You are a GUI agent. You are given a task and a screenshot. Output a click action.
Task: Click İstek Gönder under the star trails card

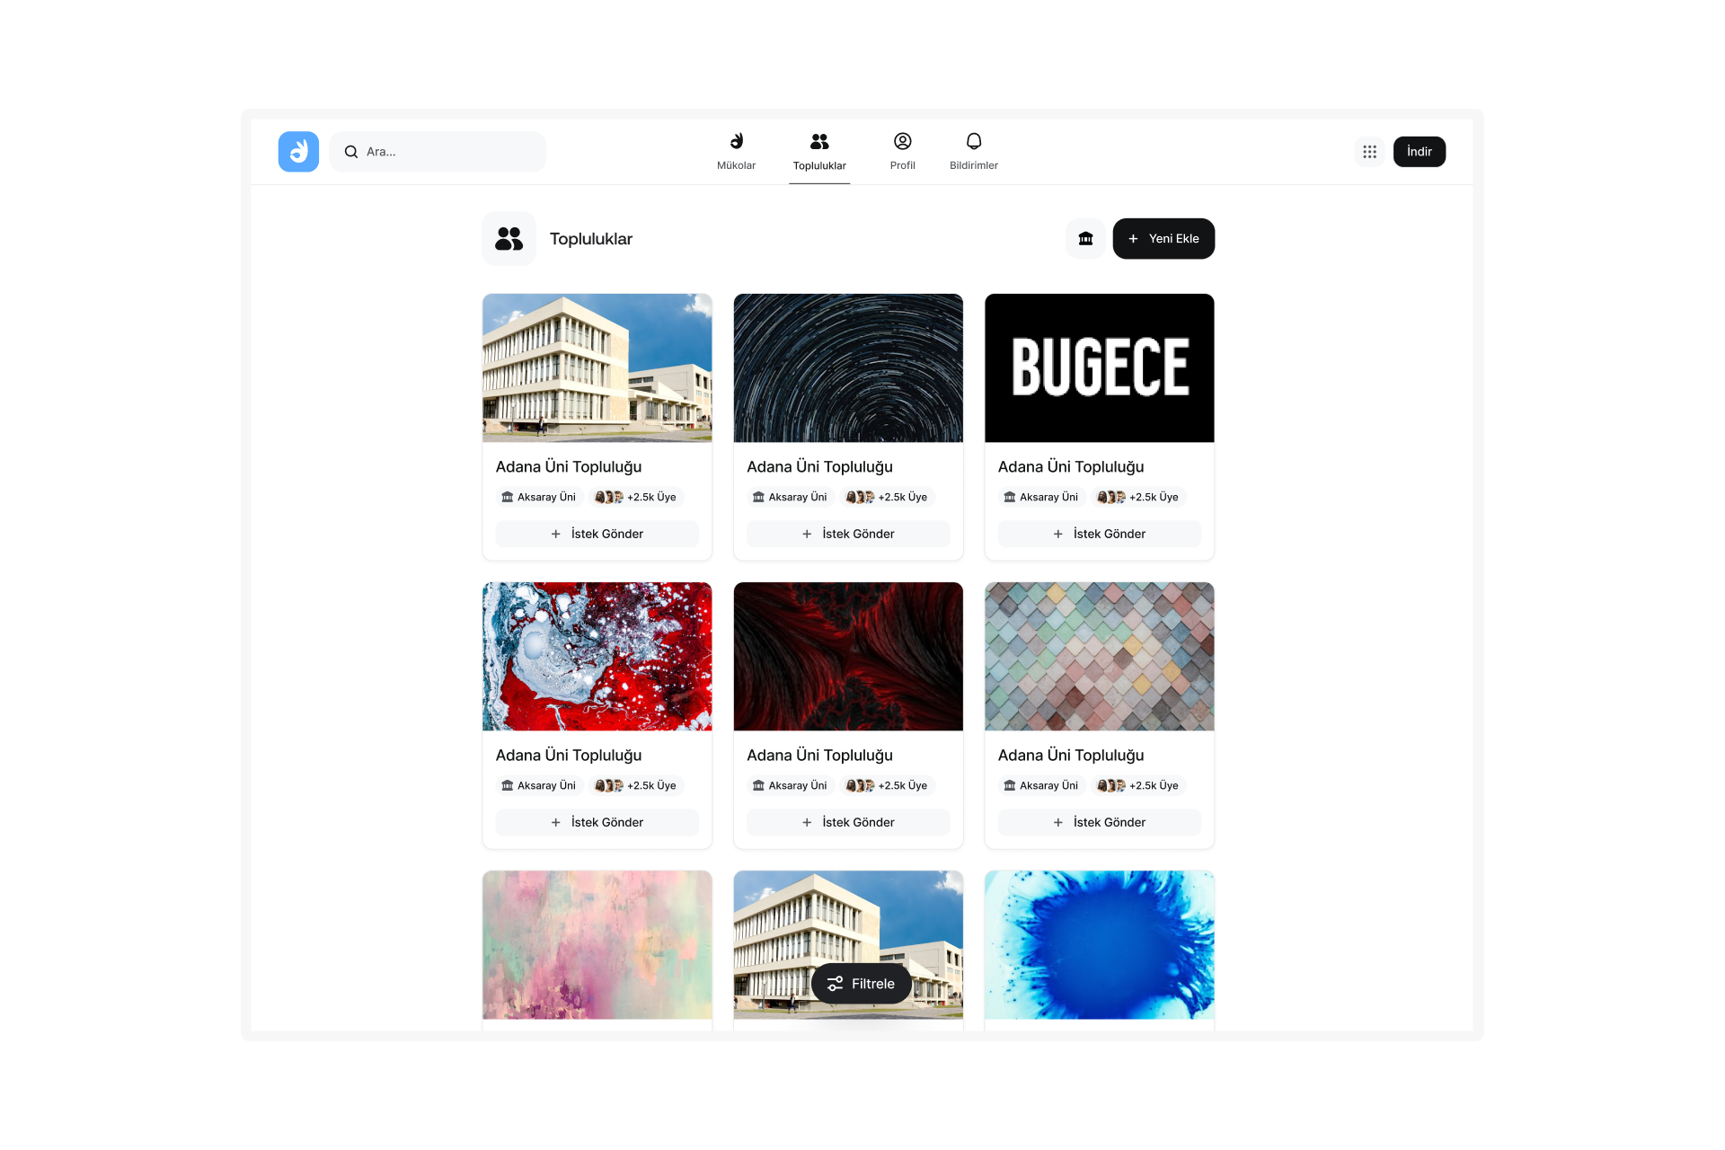[x=848, y=534]
